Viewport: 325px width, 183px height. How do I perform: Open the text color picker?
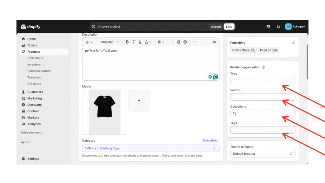click(148, 42)
